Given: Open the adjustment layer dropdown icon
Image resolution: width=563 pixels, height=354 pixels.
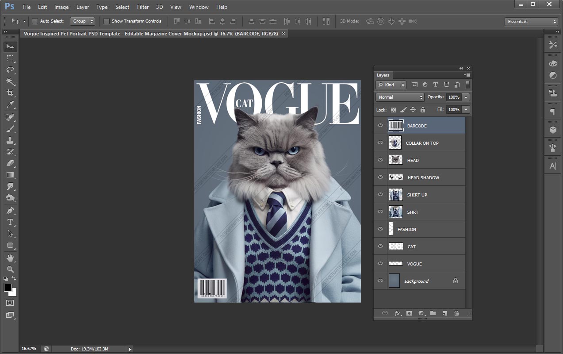Looking at the screenshot, I should (x=421, y=313).
